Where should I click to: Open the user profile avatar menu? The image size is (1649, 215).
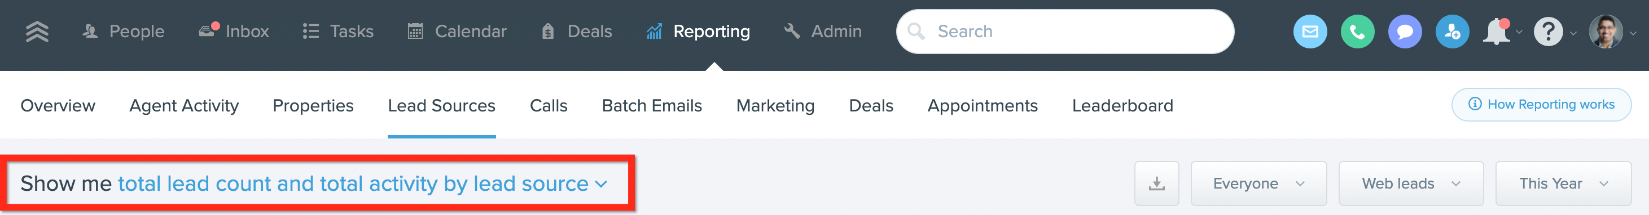(x=1606, y=32)
